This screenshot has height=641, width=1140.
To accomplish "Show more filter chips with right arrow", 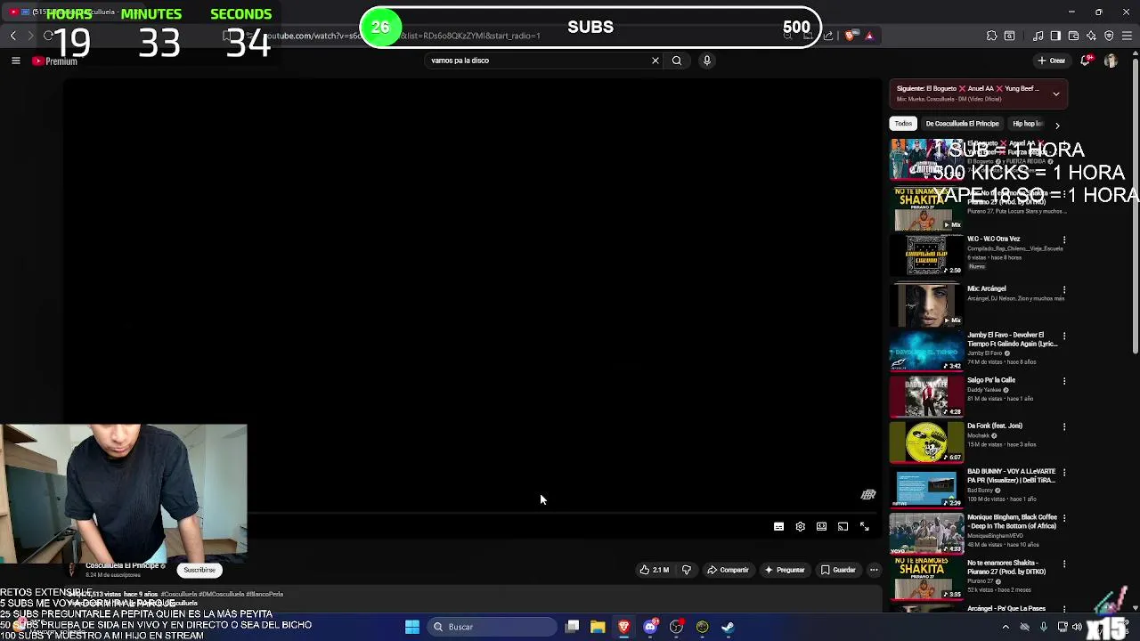I will [x=1057, y=125].
